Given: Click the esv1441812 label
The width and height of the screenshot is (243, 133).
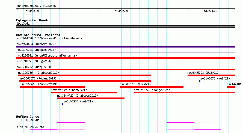Looking at the screenshot, I should coord(235,84).
